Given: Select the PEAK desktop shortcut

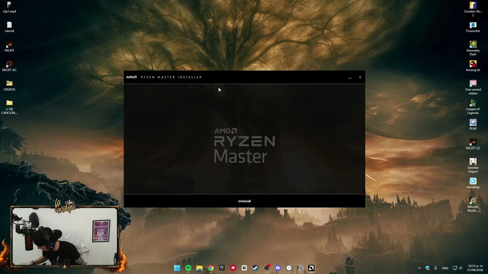Looking at the screenshot, I should click(473, 125).
